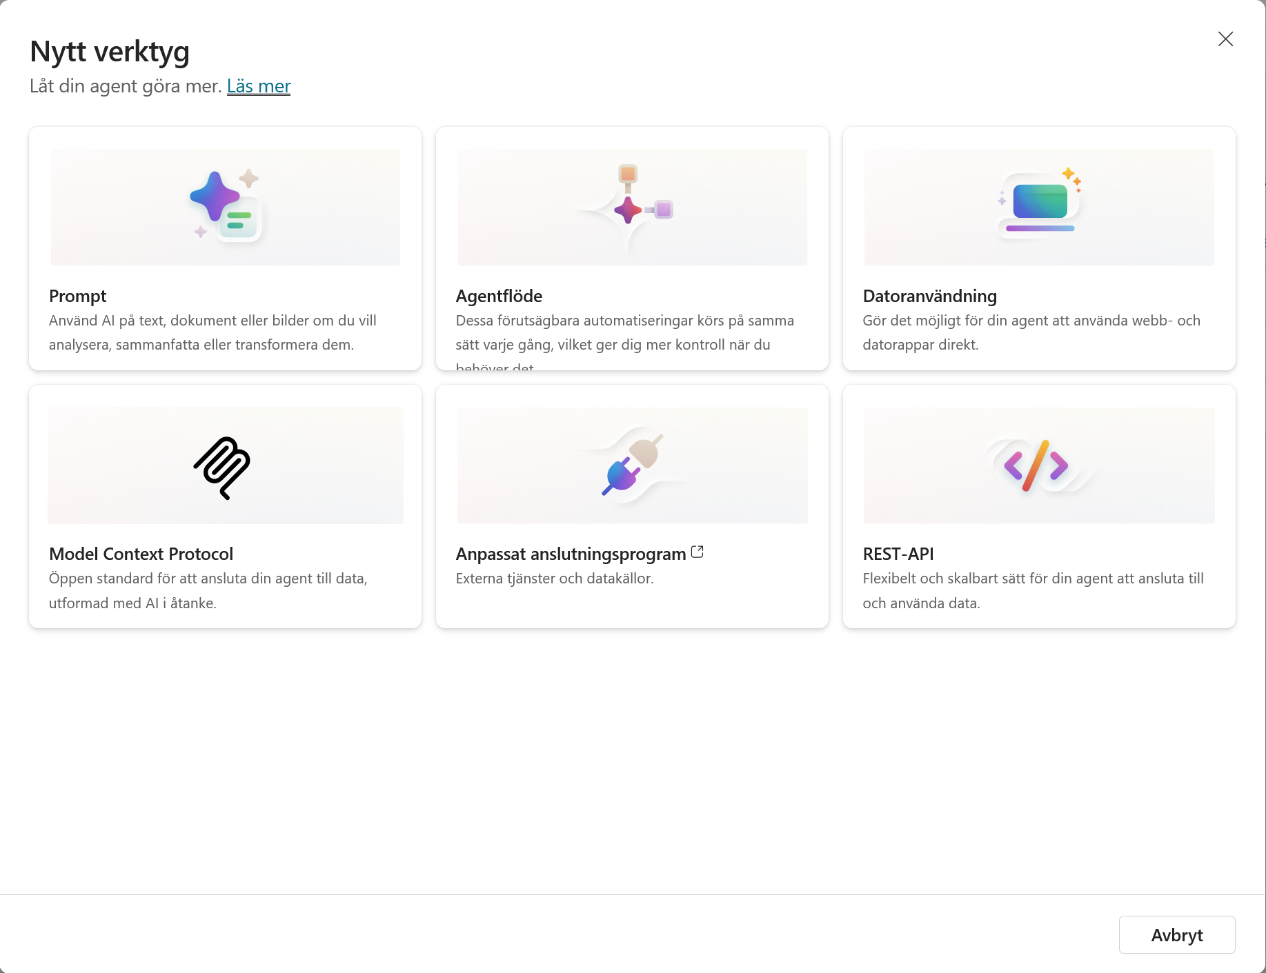Click description 'Gör det möjligt för din agent'

(x=1031, y=332)
